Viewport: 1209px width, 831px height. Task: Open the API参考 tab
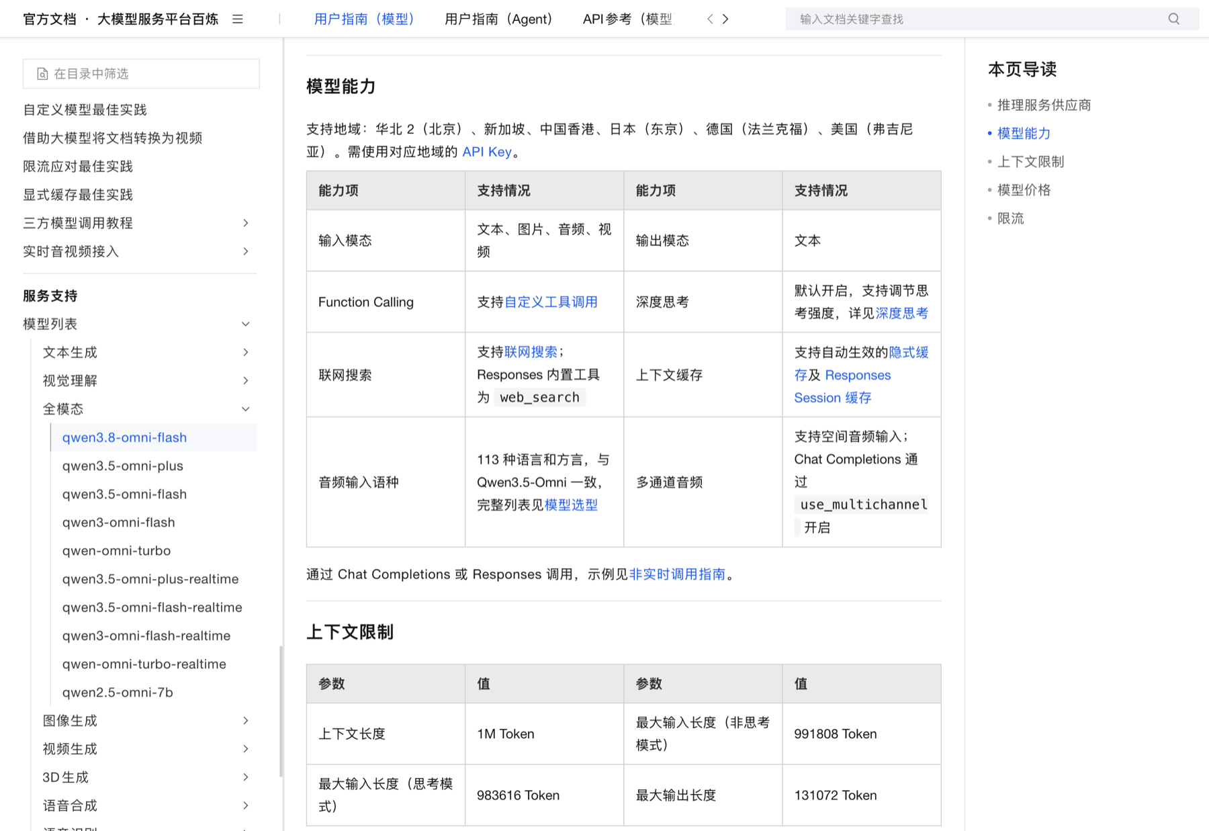pos(627,19)
